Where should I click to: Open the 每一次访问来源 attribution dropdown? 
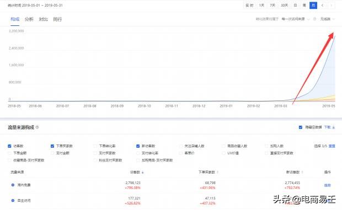[x=295, y=19]
